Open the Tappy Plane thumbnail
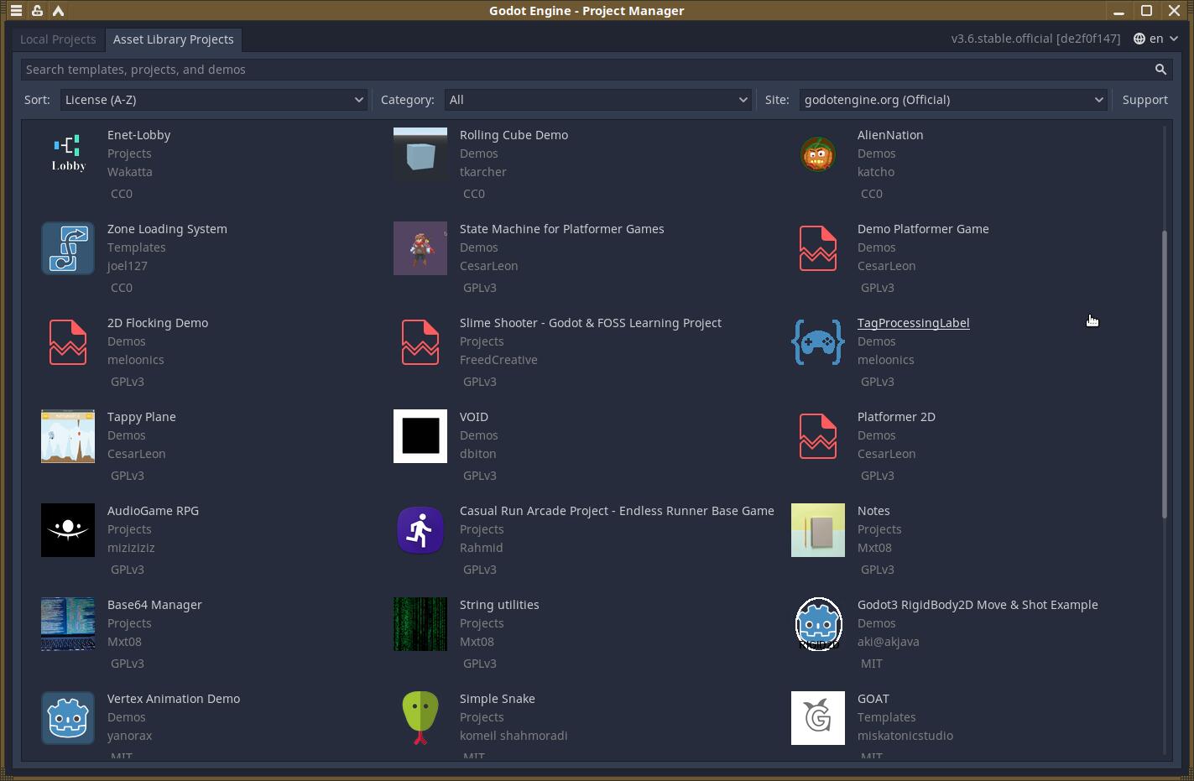 pyautogui.click(x=68, y=436)
